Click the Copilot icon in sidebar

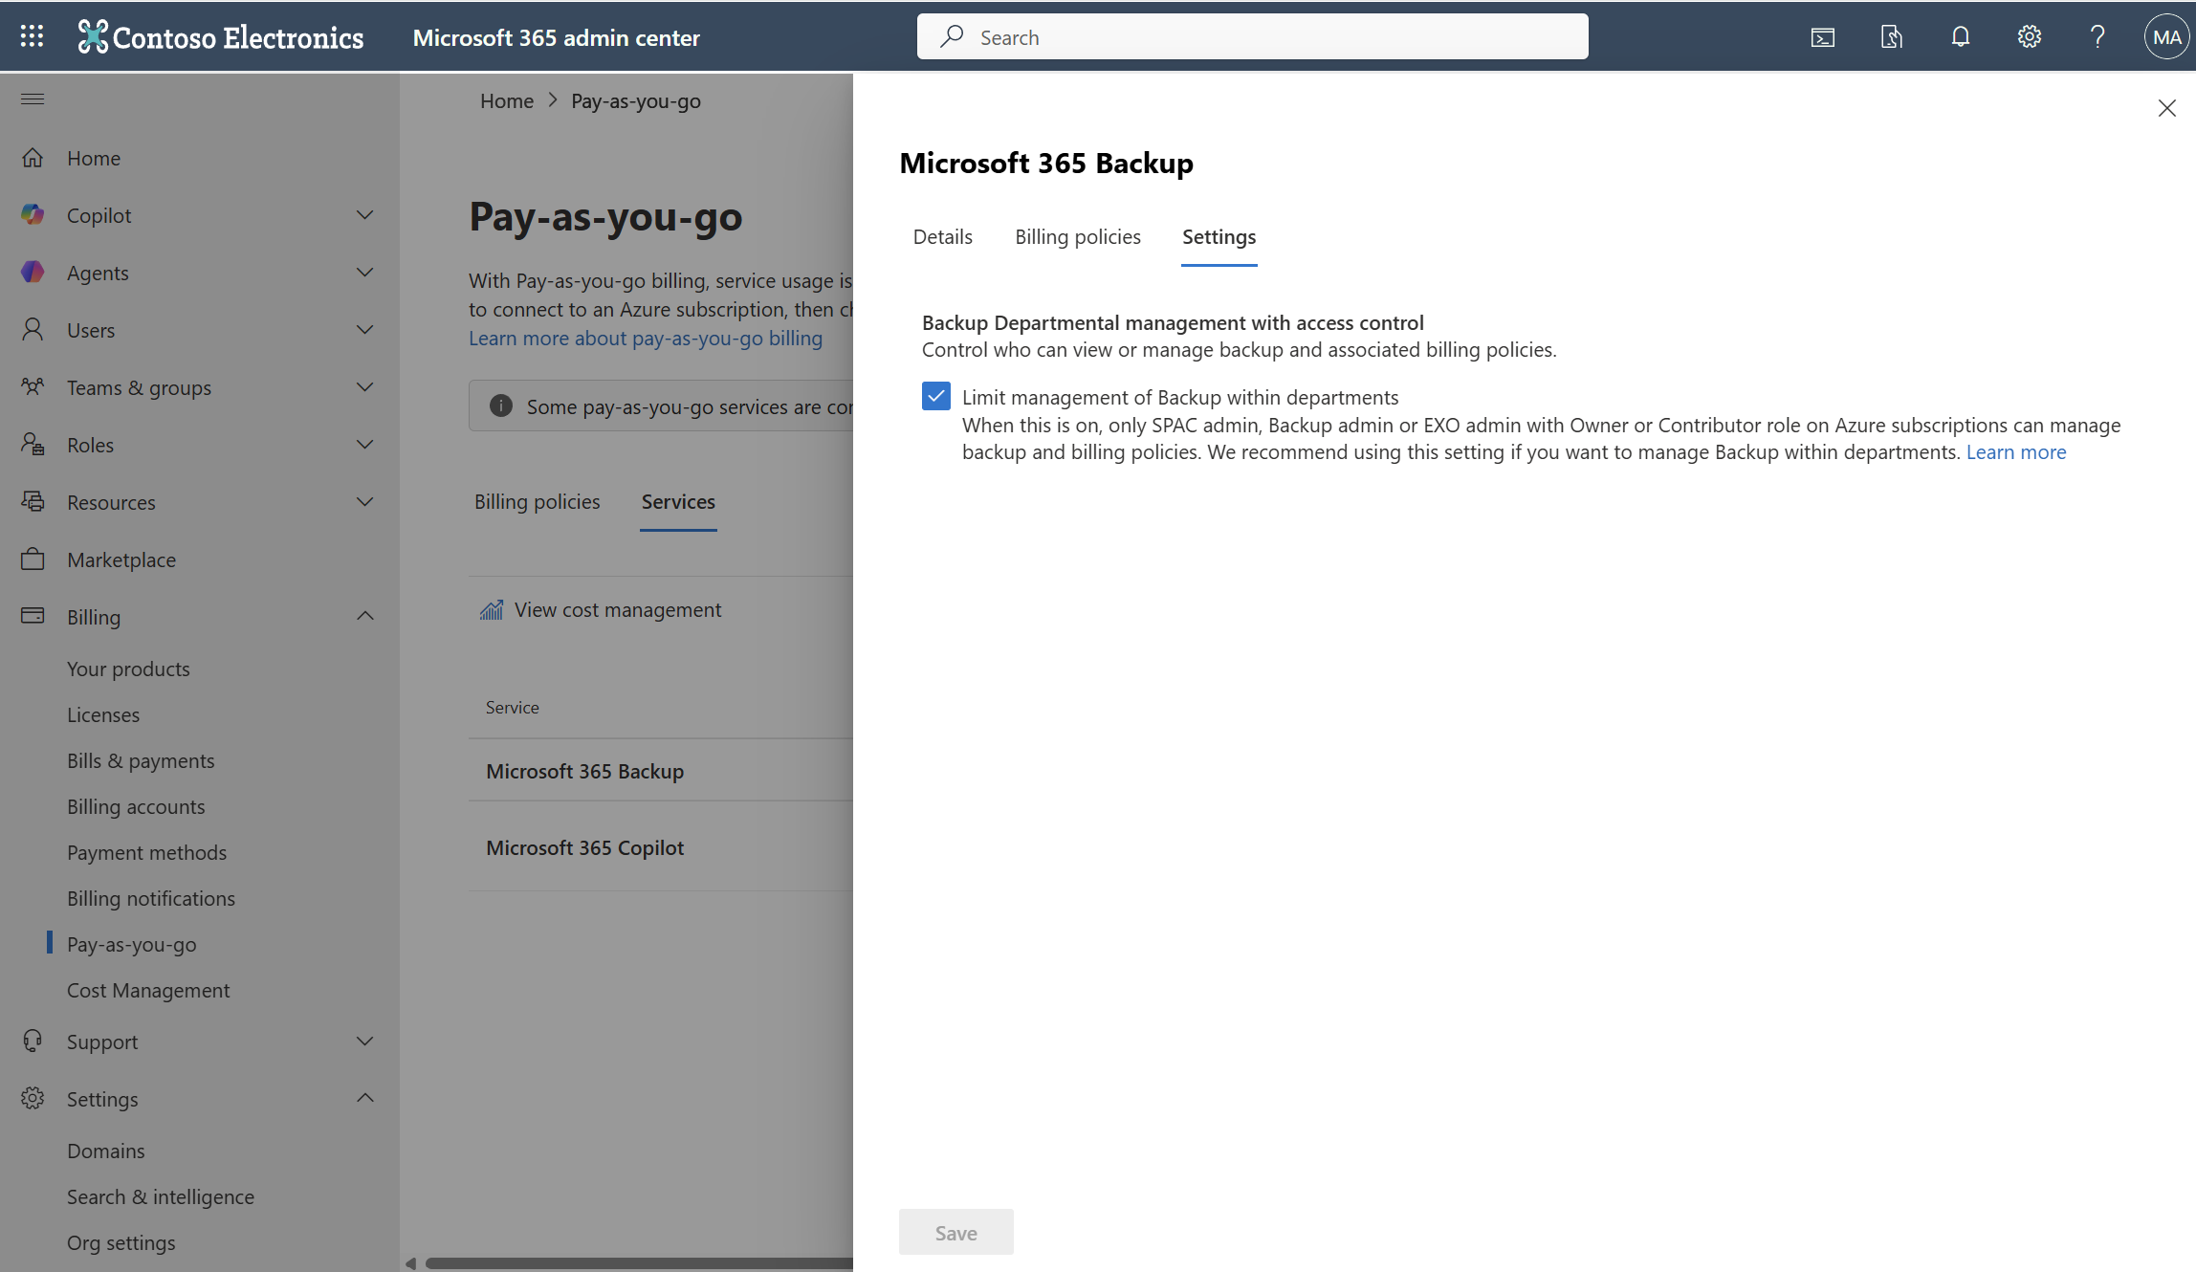[33, 215]
